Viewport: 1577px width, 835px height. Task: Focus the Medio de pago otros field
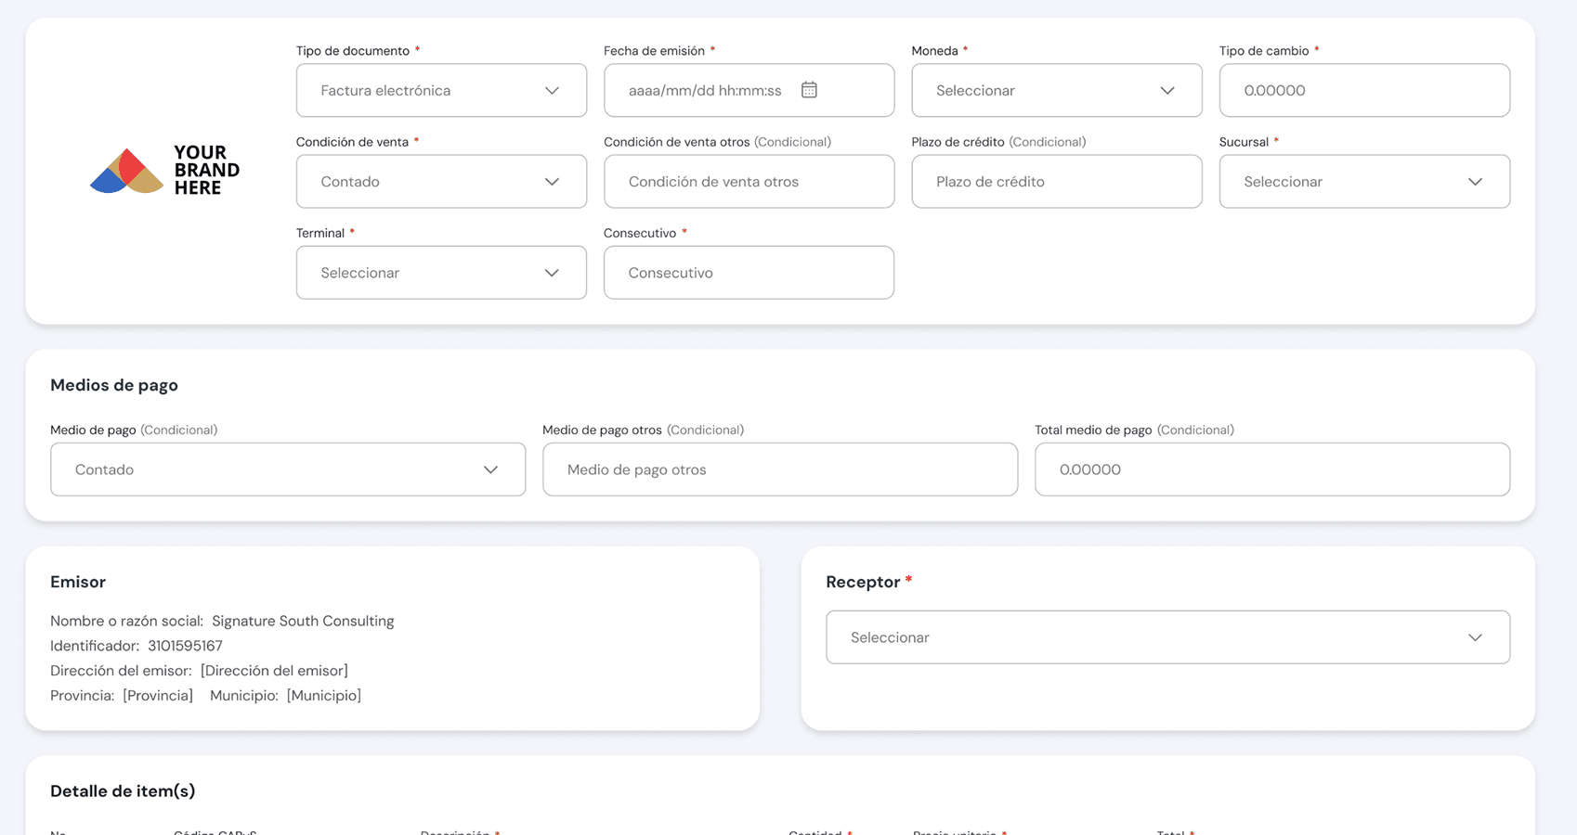[780, 469]
